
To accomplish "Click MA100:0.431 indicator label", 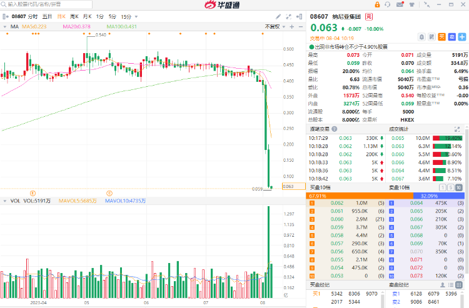I will (122, 27).
